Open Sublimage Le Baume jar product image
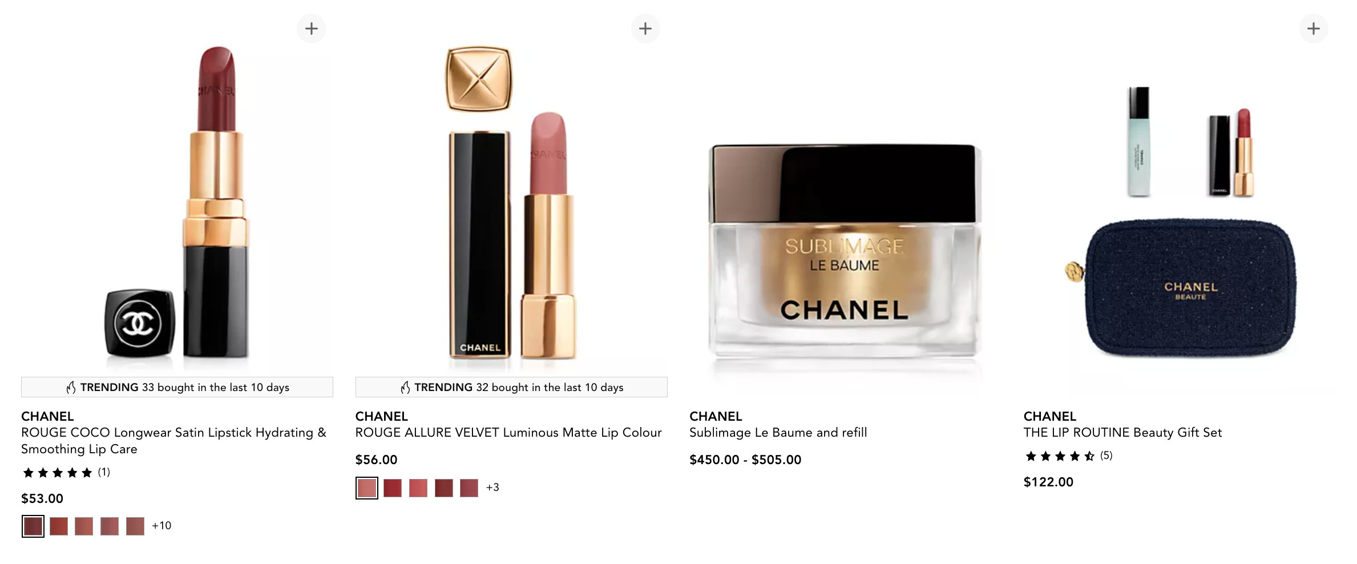This screenshot has width=1357, height=564. pyautogui.click(x=845, y=252)
